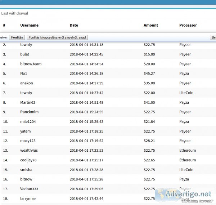Click amount $35.00
The width and height of the screenshot is (216, 205).
[149, 83]
